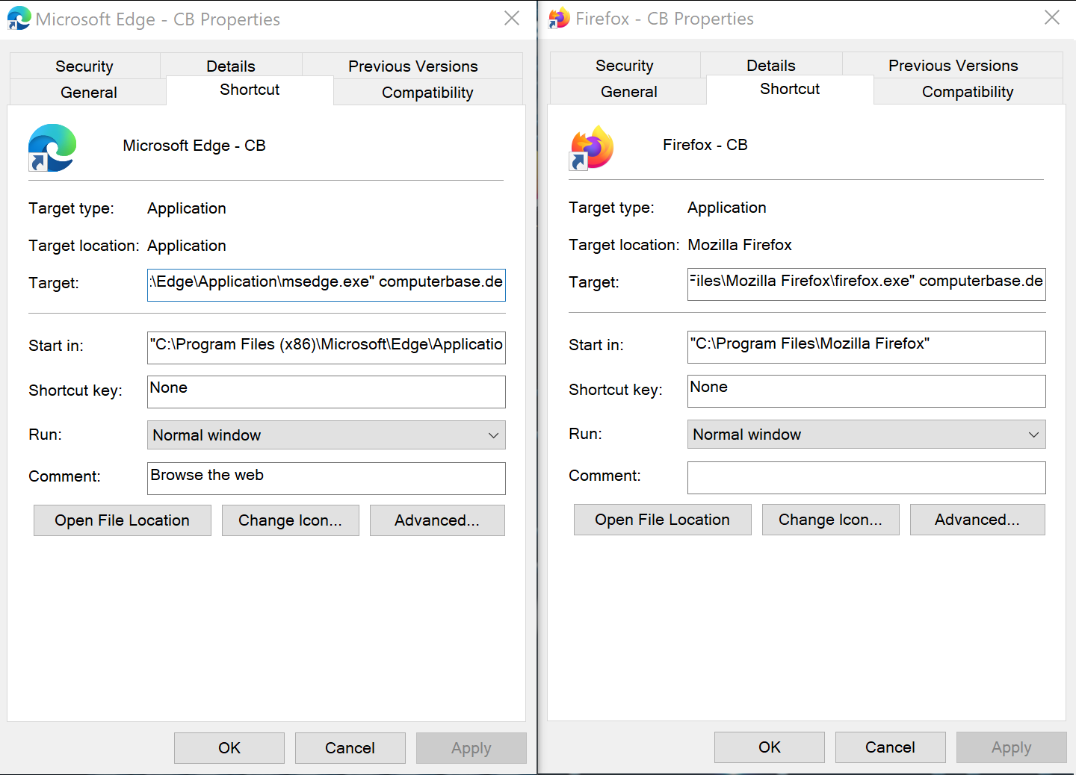Open the Details tab in Edge properties
1076x775 pixels.
[230, 66]
